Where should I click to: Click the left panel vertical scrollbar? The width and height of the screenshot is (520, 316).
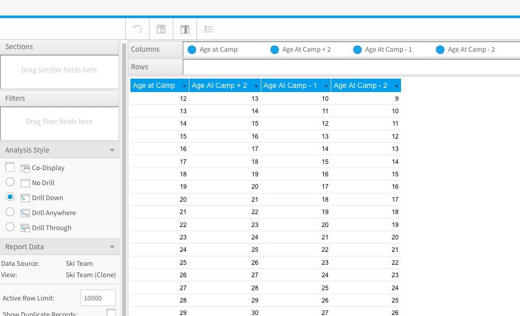(x=124, y=179)
